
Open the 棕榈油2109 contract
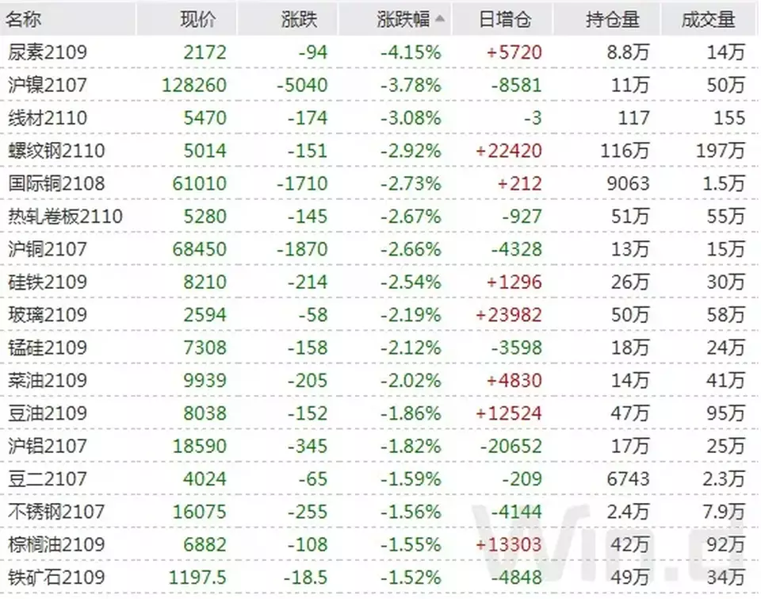click(56, 544)
